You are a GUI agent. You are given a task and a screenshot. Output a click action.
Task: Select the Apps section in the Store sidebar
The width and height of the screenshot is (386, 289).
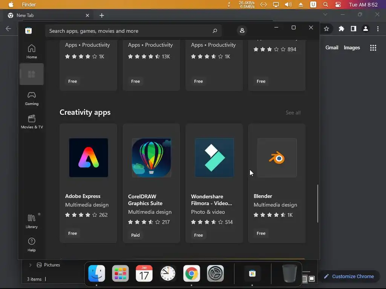(32, 74)
